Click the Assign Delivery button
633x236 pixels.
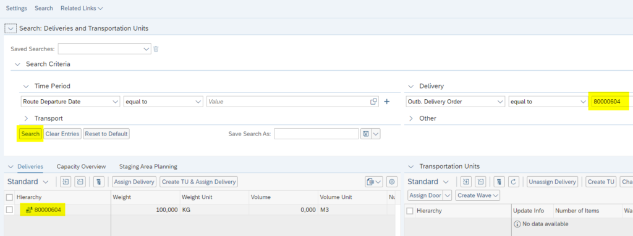134,182
